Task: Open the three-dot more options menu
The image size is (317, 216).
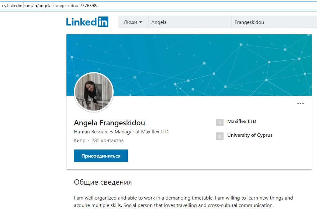Action: pos(300,103)
